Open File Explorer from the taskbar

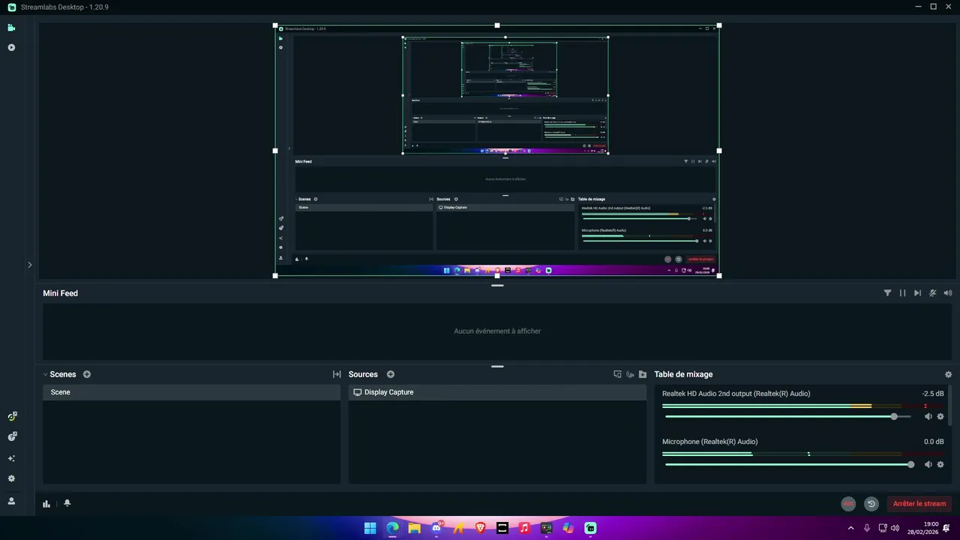click(414, 528)
